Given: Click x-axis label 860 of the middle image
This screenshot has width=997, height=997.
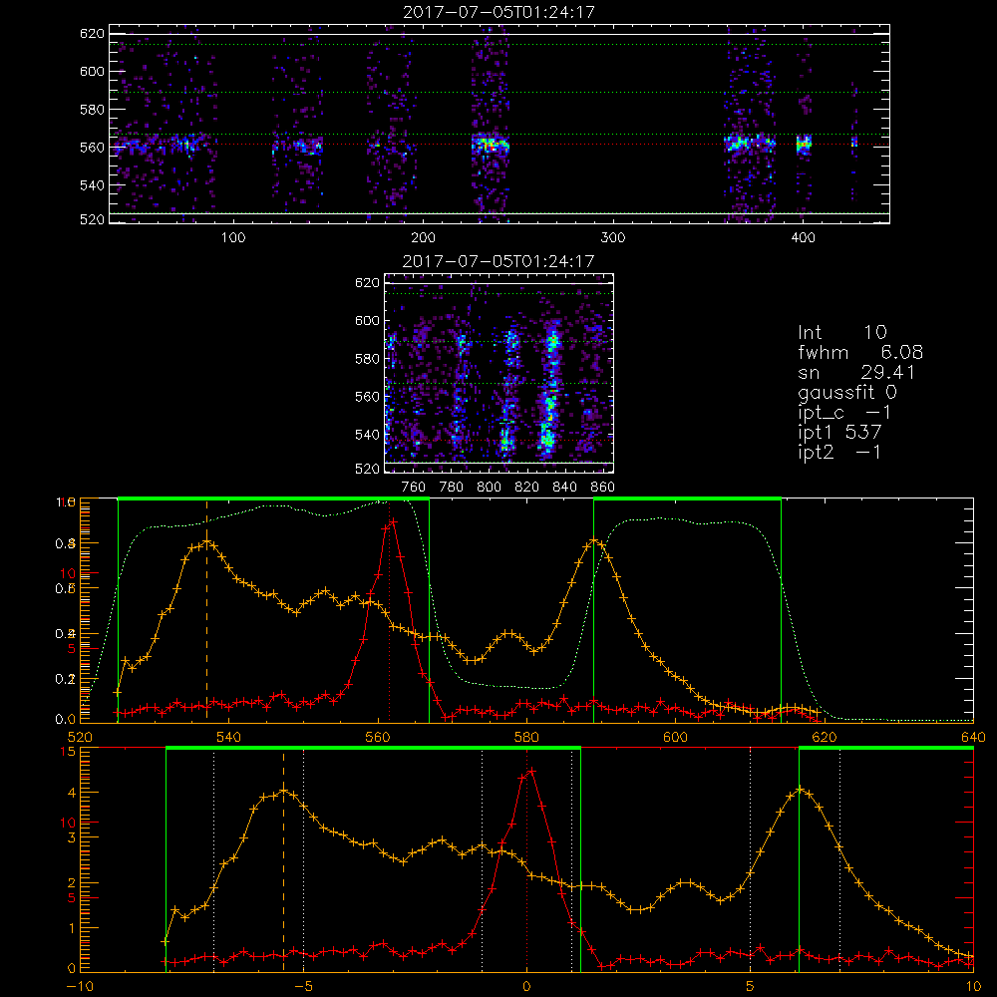Looking at the screenshot, I should [x=603, y=488].
